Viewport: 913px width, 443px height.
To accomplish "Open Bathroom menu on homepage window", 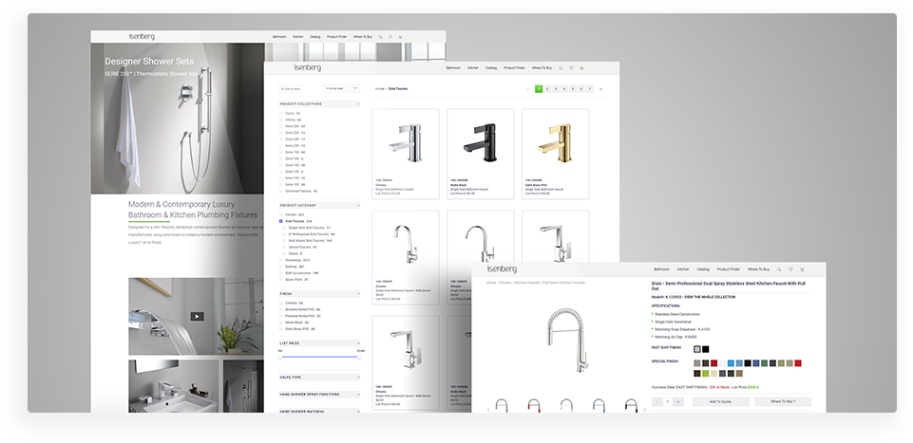I will (x=279, y=37).
